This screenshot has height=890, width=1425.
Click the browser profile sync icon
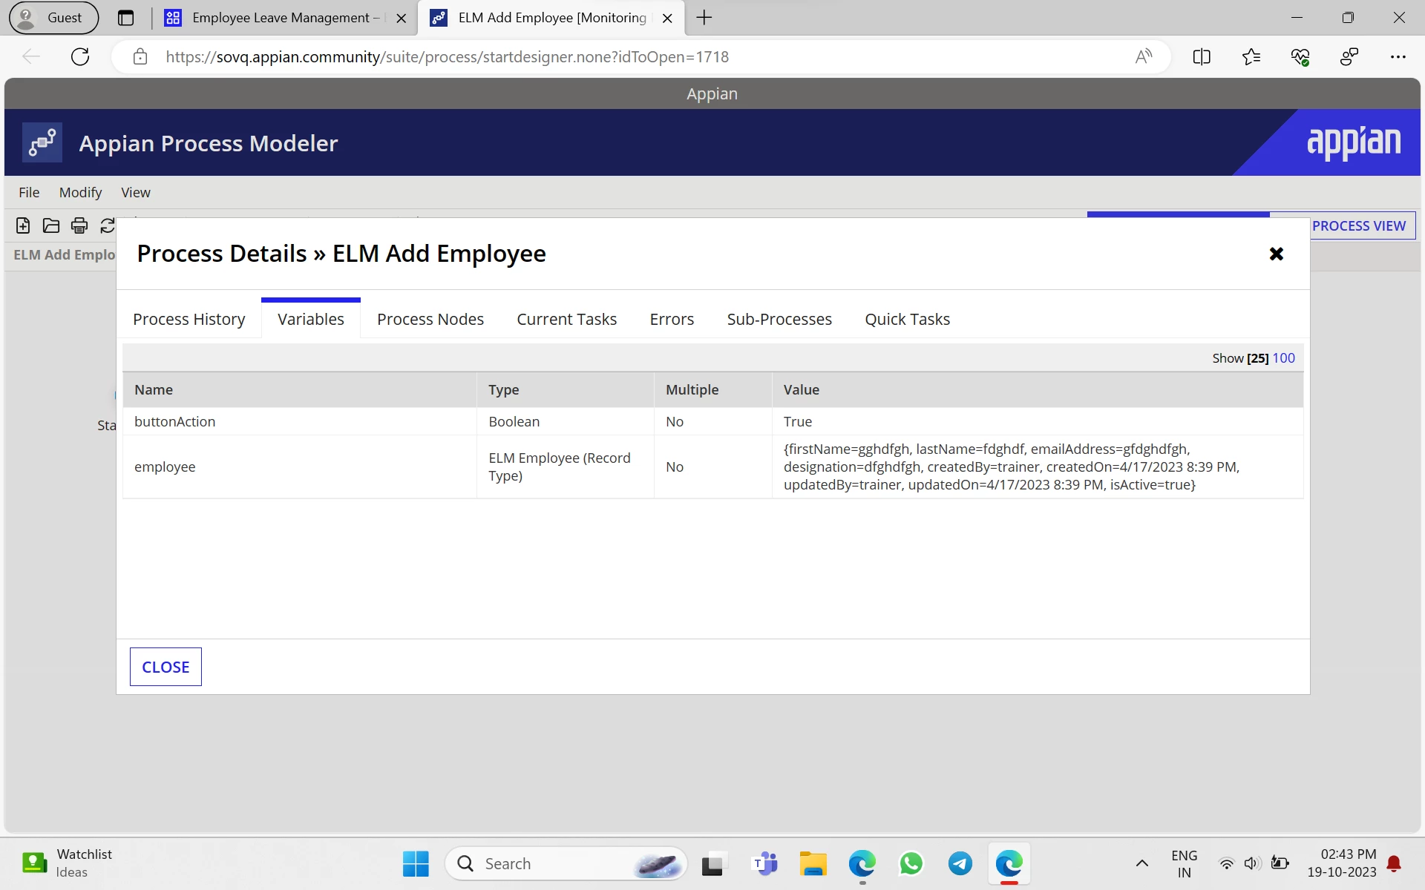click(1349, 57)
